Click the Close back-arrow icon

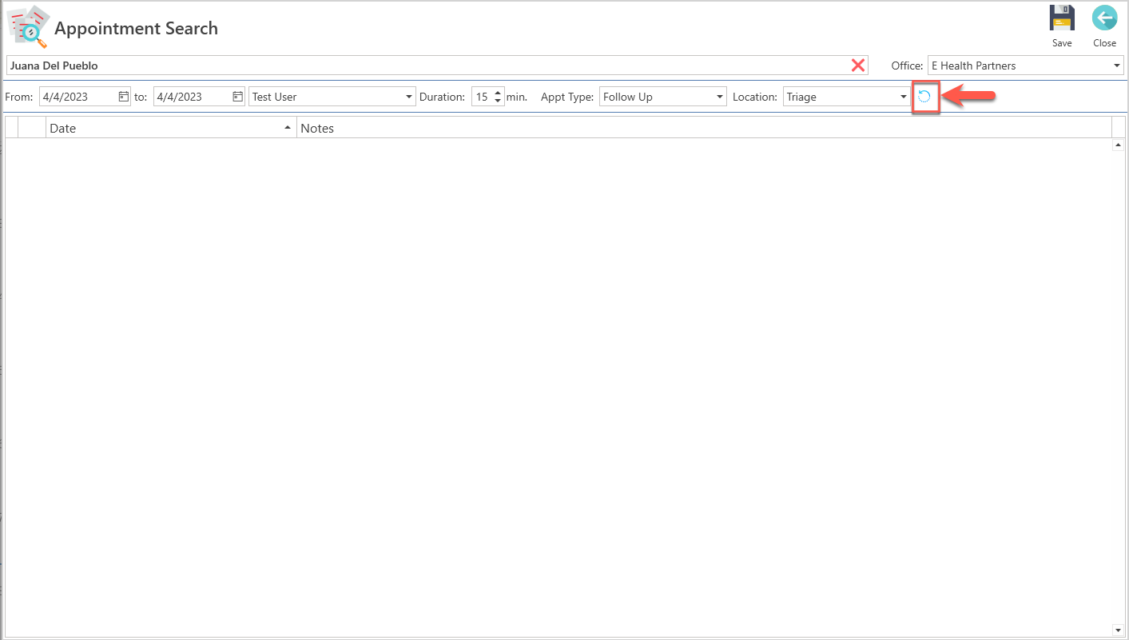[x=1104, y=18]
